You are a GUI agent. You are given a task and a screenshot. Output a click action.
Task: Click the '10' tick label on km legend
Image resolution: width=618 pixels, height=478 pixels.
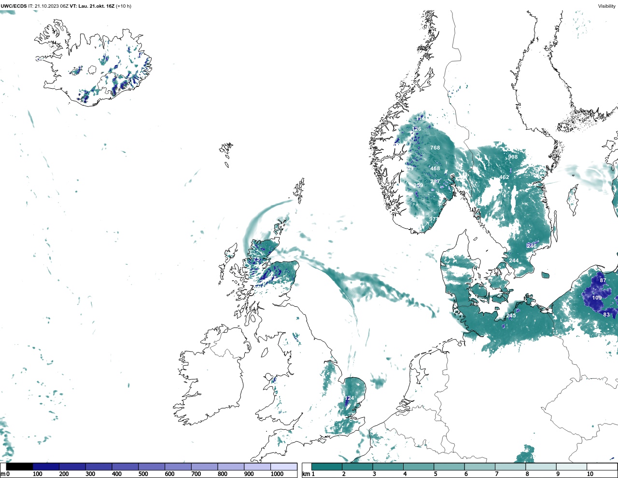coord(590,474)
